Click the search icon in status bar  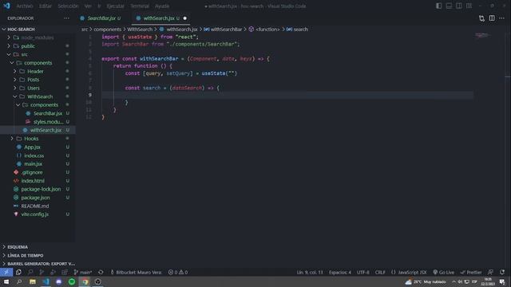pos(30,272)
